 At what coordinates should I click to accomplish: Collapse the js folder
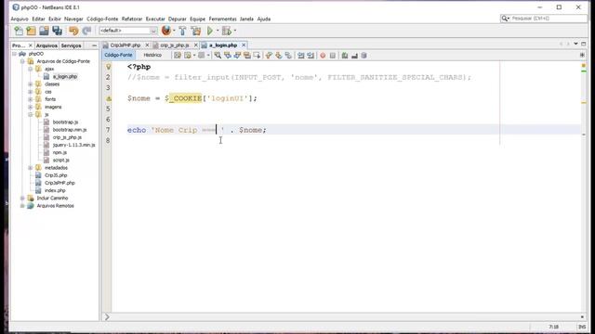click(x=31, y=114)
